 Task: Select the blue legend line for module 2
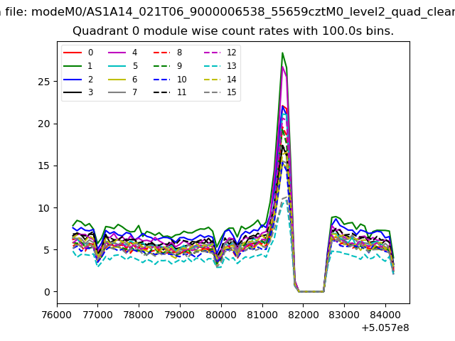[73, 80]
